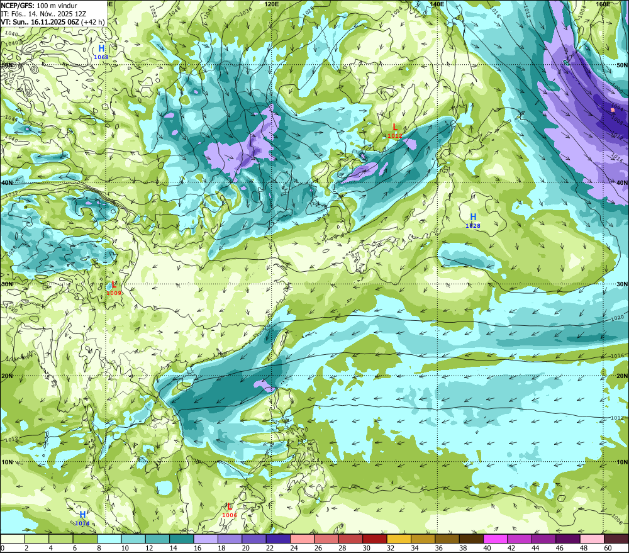Screen dimensions: 629x553
Task: Pick the pale pink 48–60 legend swatch
Action: click(592, 539)
